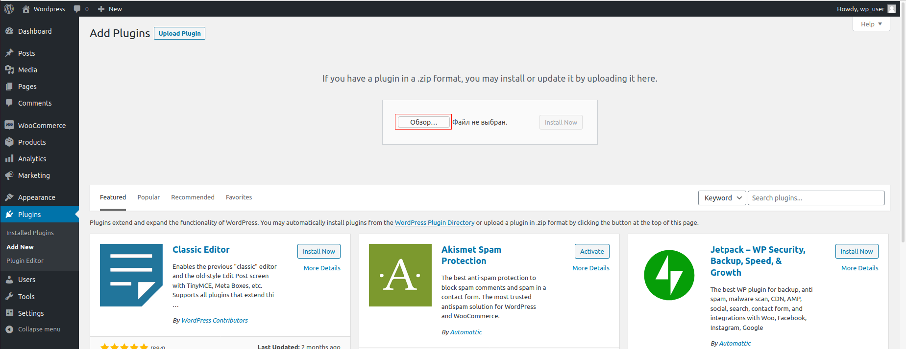Image resolution: width=906 pixels, height=349 pixels.
Task: Click the WooCommerce icon in sidebar
Action: [x=9, y=125]
